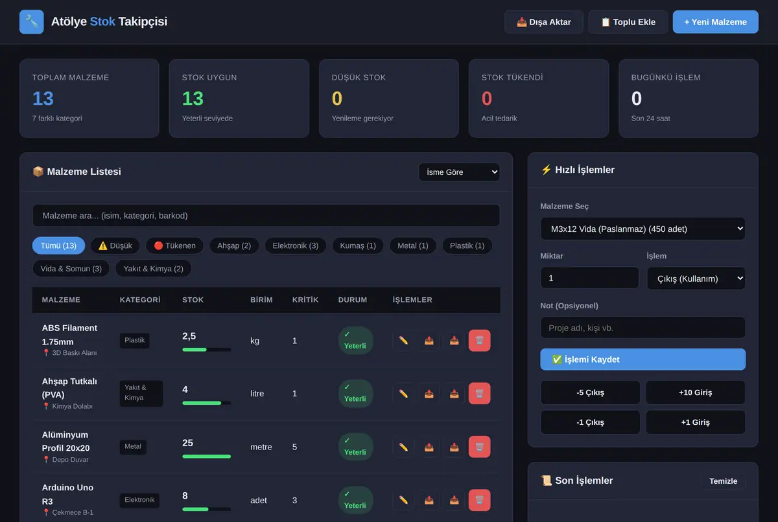
Task: Click the inbox tray icon for Arduino Uno
Action: pos(454,500)
